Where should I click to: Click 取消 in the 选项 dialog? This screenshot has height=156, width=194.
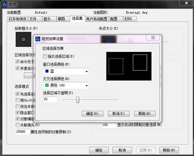coord(122,150)
